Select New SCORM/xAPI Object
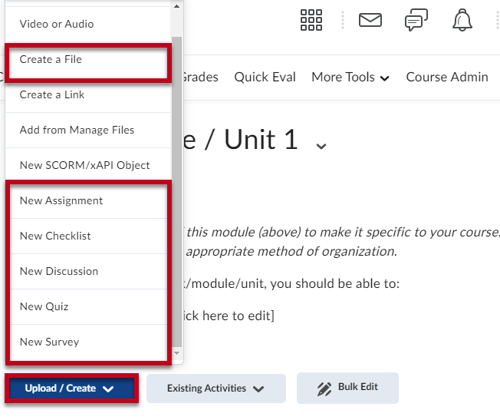The width and height of the screenshot is (500, 420). point(87,165)
